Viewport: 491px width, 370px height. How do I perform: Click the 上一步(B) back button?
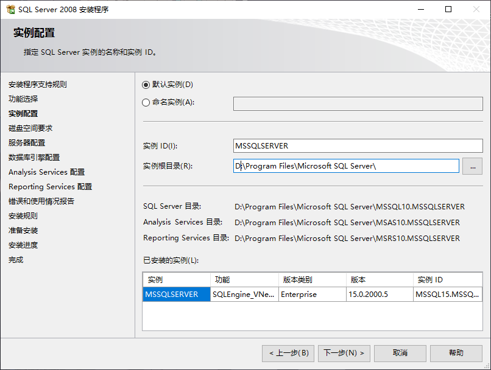(288, 353)
